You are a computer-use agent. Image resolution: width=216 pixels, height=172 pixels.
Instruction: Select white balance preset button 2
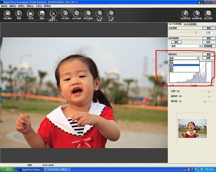tap(195, 42)
